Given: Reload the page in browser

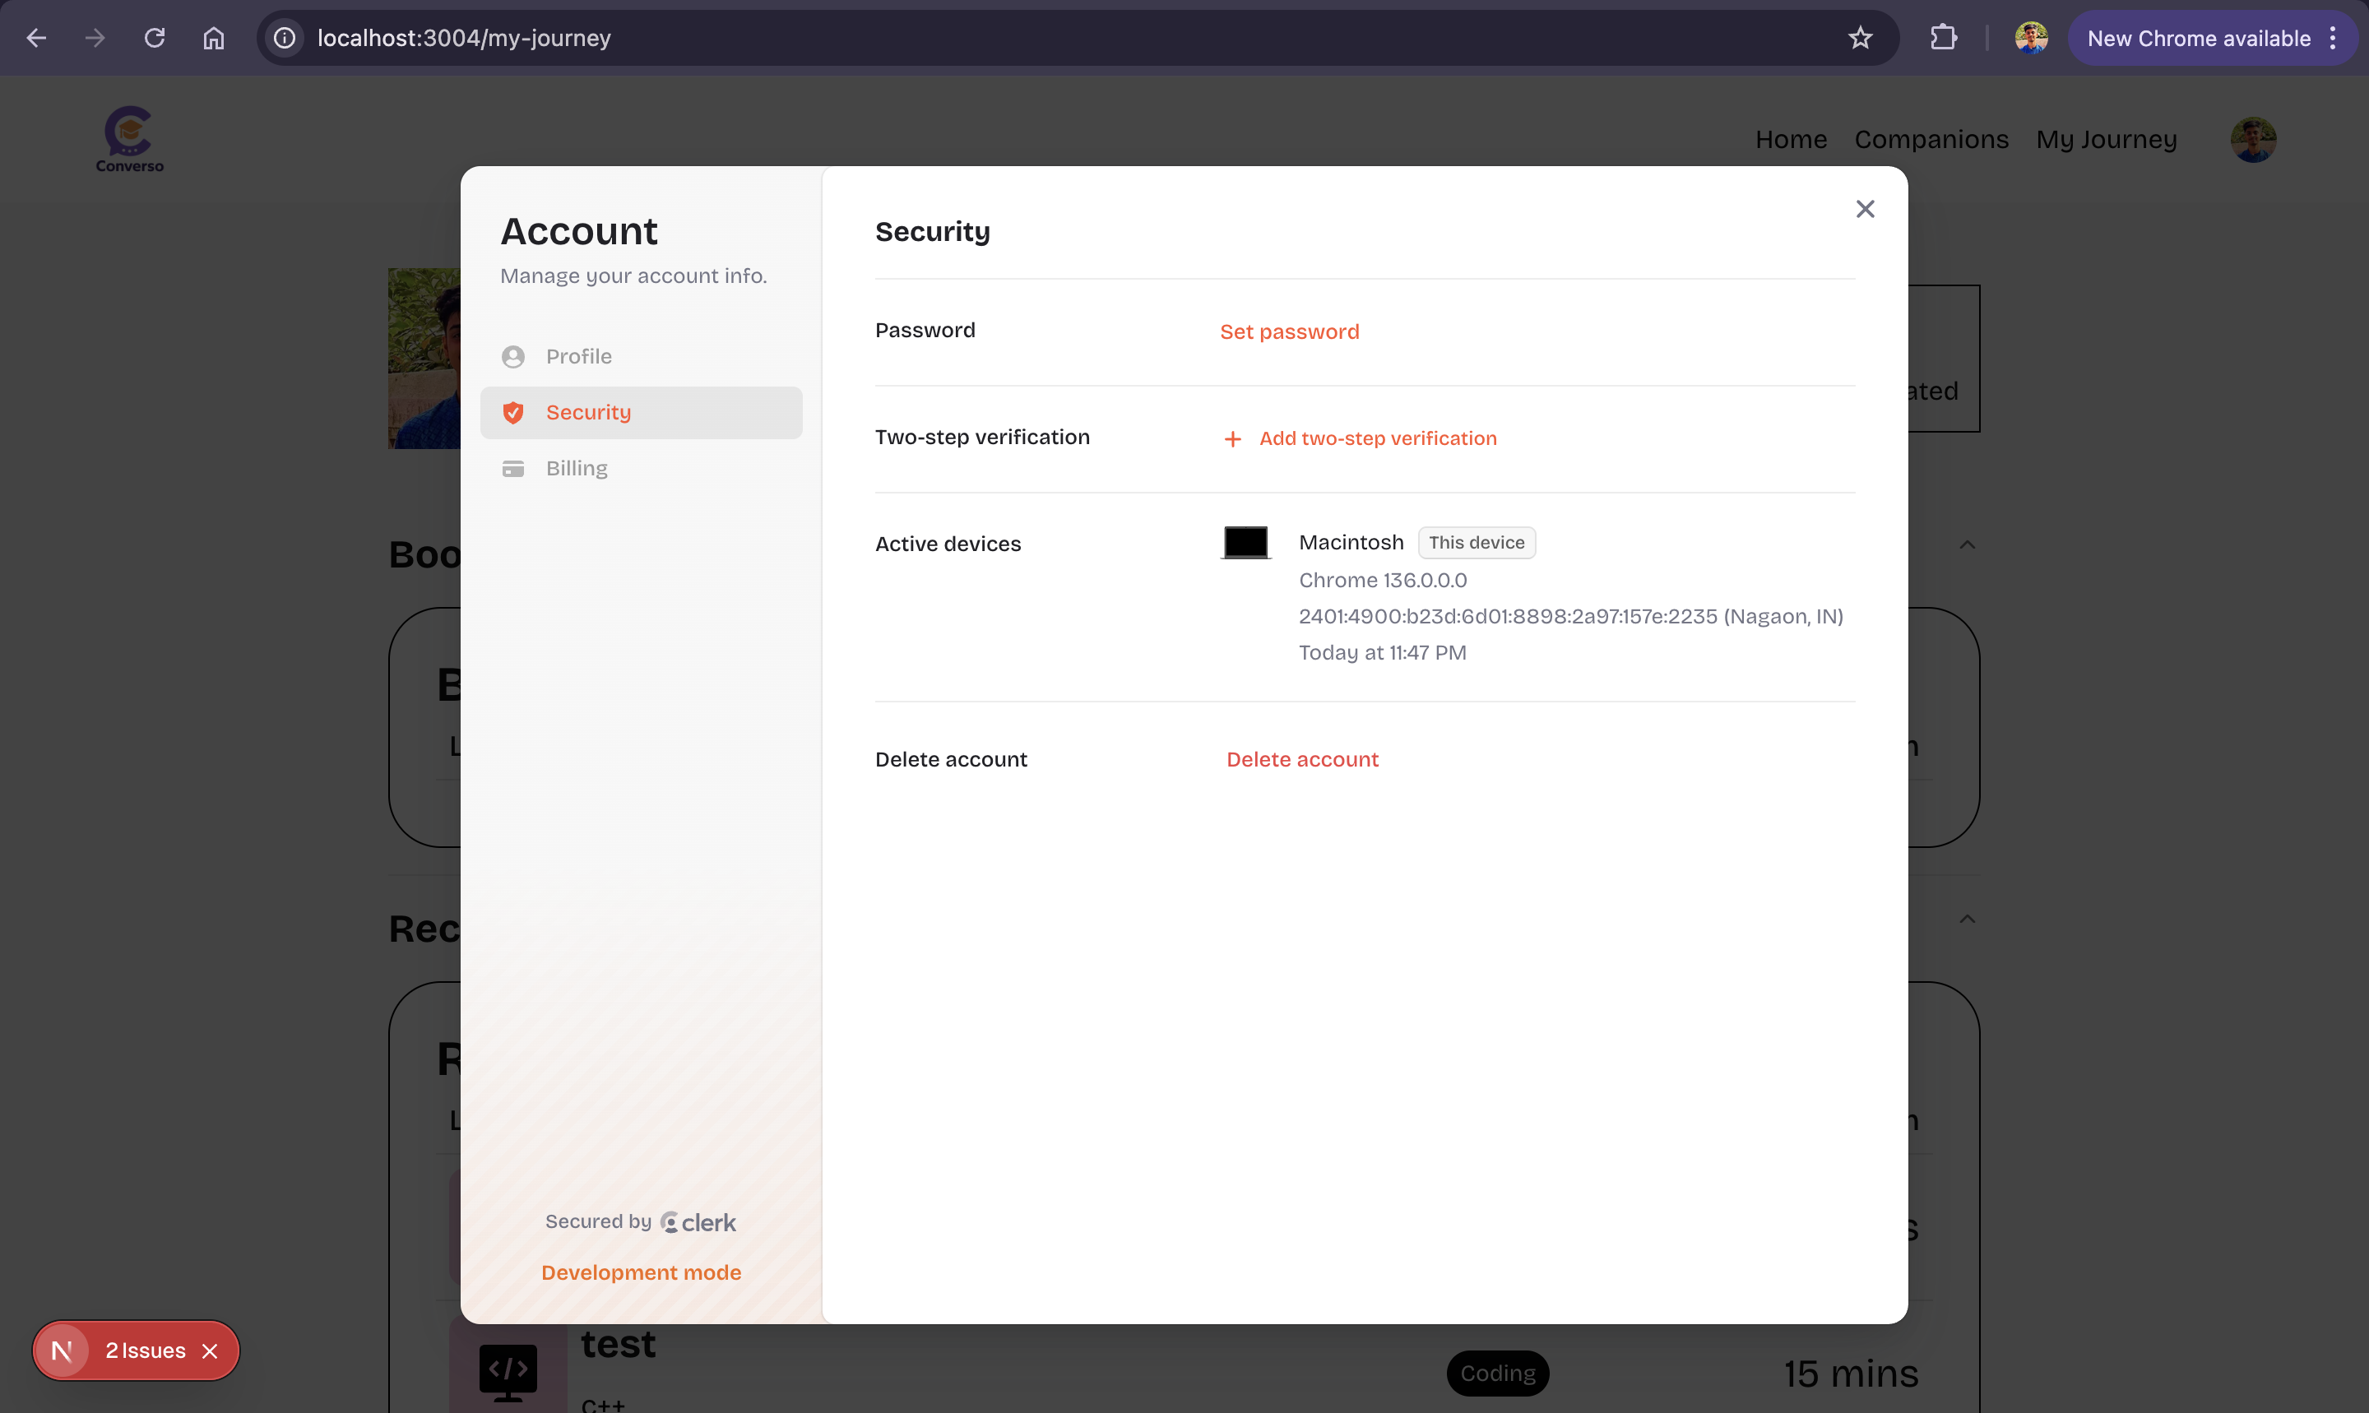Looking at the screenshot, I should coord(155,38).
